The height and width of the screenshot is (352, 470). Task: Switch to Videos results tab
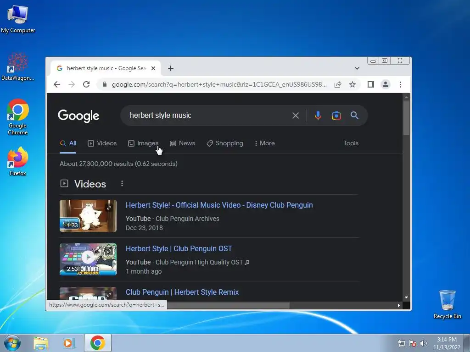[x=102, y=143]
